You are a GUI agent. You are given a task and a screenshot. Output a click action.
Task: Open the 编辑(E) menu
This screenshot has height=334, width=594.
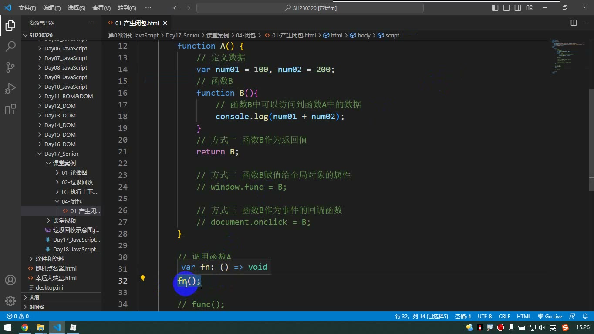click(52, 8)
